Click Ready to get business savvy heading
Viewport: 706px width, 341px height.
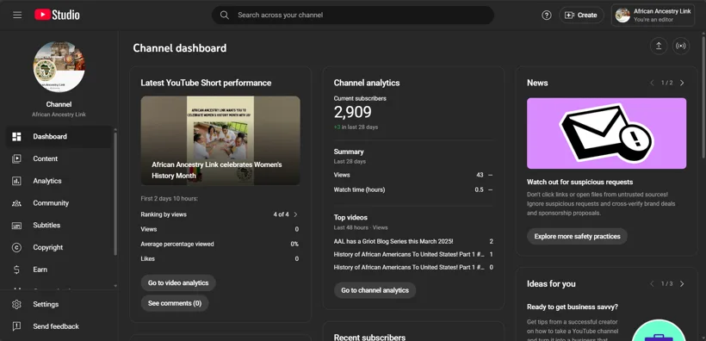pos(573,307)
